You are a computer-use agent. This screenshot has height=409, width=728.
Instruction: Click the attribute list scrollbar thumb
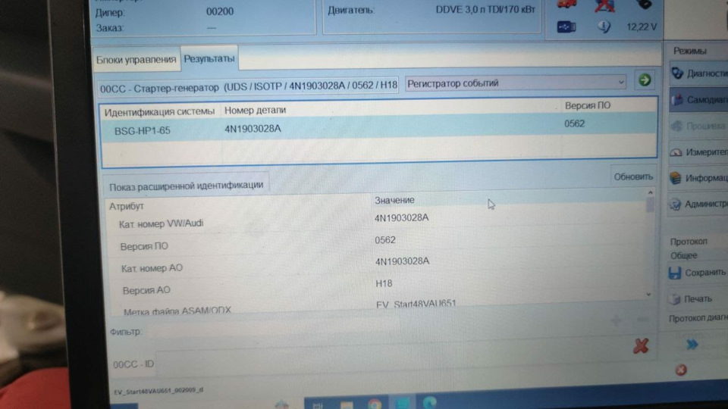(650, 204)
